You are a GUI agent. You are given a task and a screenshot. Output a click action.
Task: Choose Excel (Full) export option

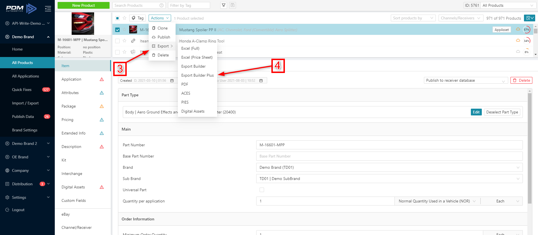(198, 48)
